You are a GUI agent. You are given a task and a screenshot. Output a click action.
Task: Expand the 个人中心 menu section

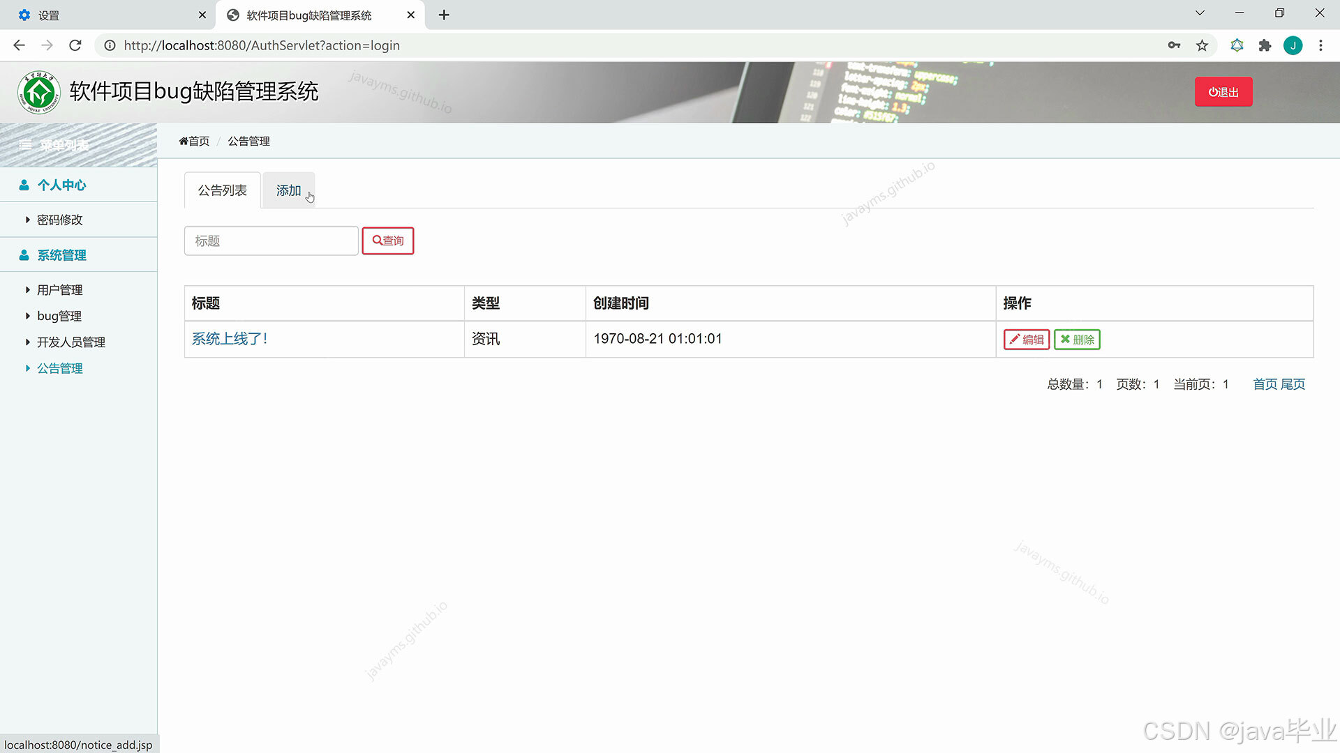(x=78, y=185)
